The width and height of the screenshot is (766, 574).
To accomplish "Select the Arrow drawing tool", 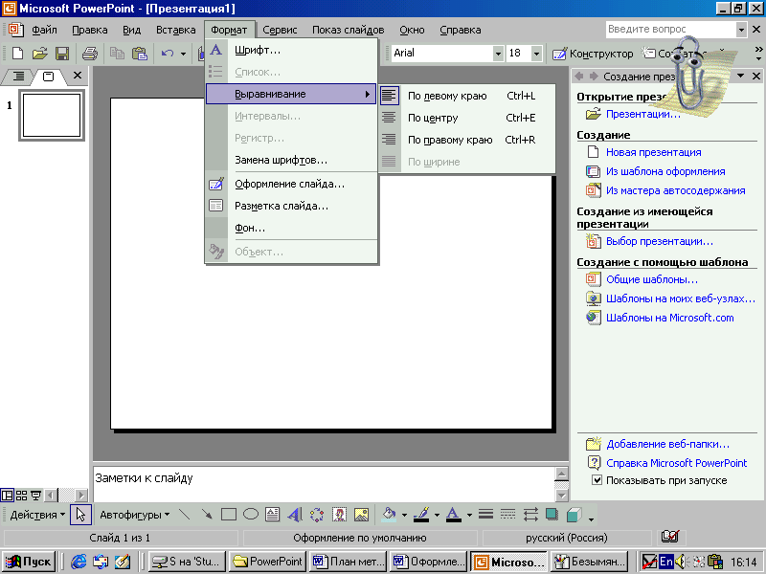I will tap(207, 515).
